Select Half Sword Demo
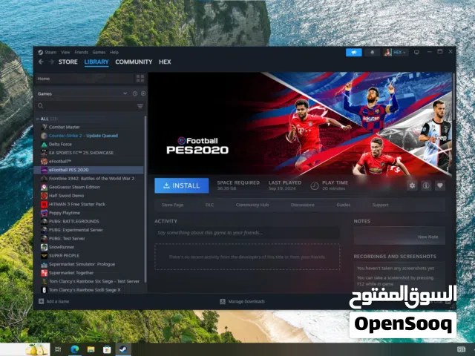This screenshot has width=475, height=356. [89, 196]
